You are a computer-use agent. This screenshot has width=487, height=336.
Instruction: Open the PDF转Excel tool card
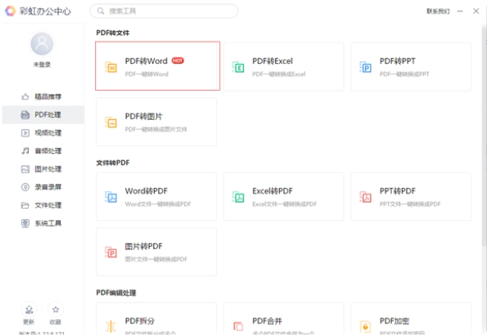(x=284, y=67)
